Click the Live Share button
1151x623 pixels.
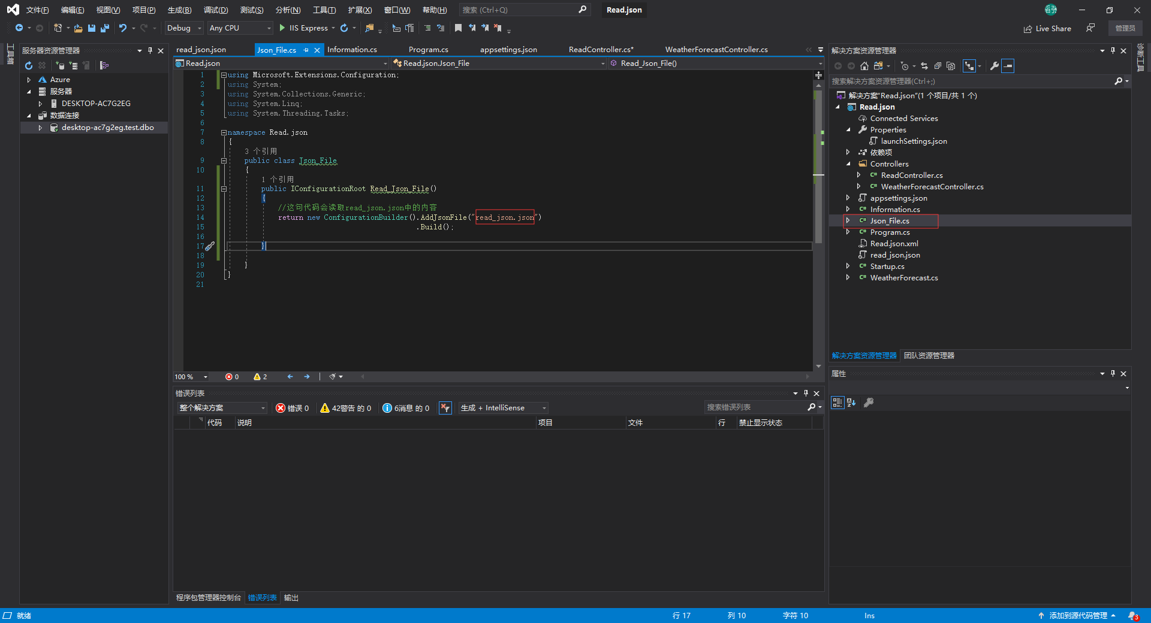click(1047, 29)
